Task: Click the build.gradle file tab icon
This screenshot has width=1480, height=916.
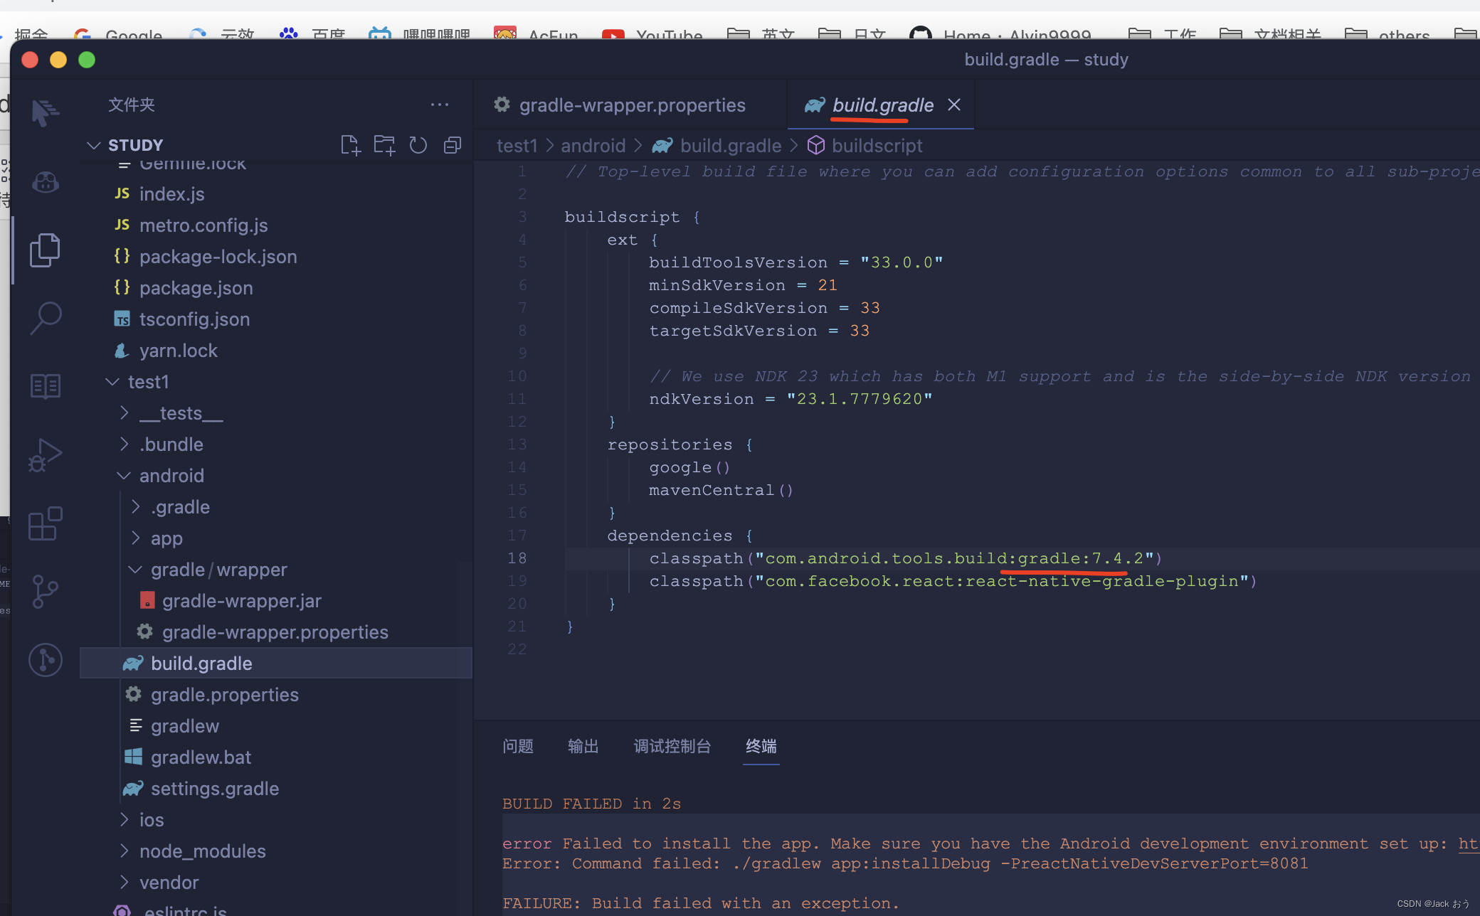Action: click(813, 105)
